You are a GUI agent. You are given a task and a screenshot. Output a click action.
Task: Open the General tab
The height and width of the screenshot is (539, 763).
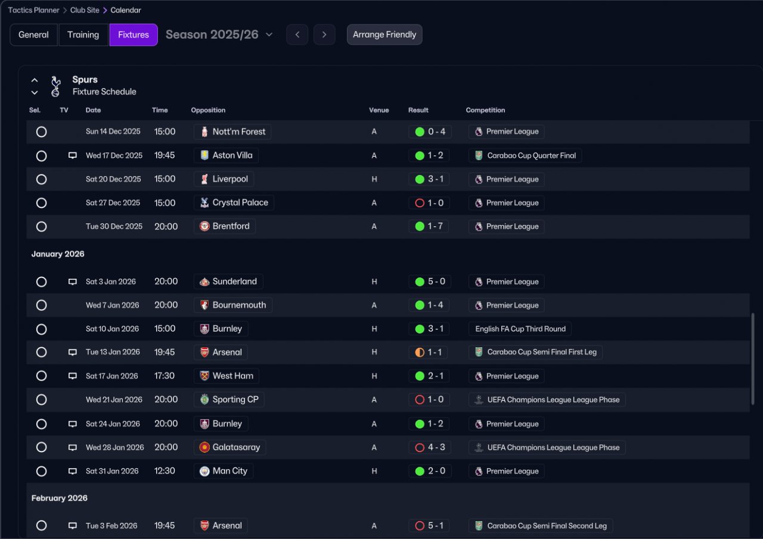33,35
